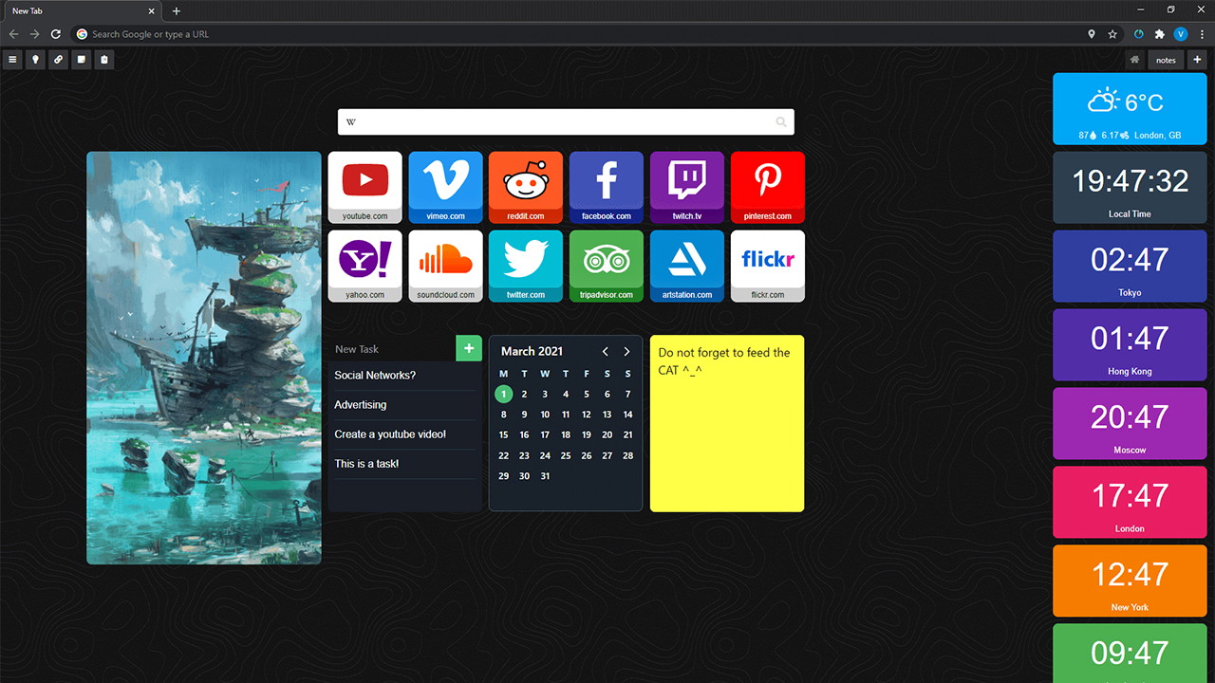Click the search magnifier icon in search box
This screenshot has width=1215, height=683.
(x=780, y=122)
